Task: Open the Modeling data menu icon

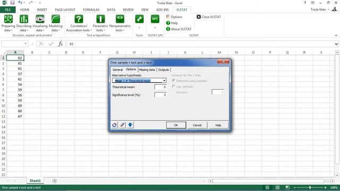Action: click(55, 19)
